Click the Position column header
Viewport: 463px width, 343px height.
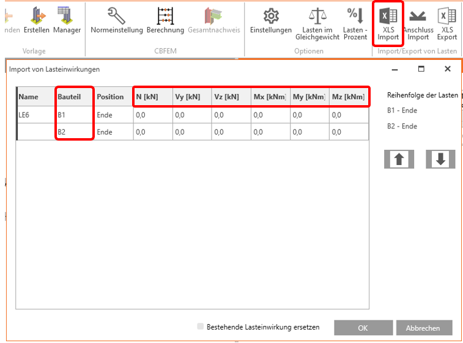click(114, 97)
